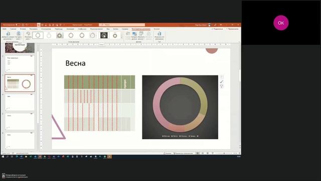Click Change Chart Type button in ribbon

pos(159,36)
